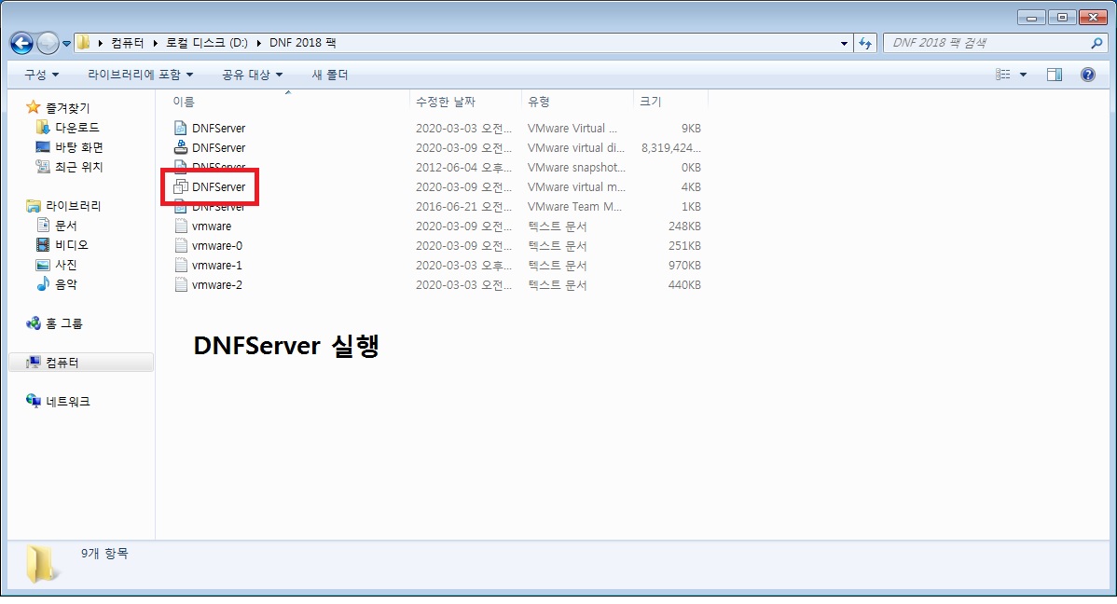Screen dimensions: 1117x604
Task: Select 로컬 디스크 (D:) breadcrumb
Action: (x=207, y=43)
